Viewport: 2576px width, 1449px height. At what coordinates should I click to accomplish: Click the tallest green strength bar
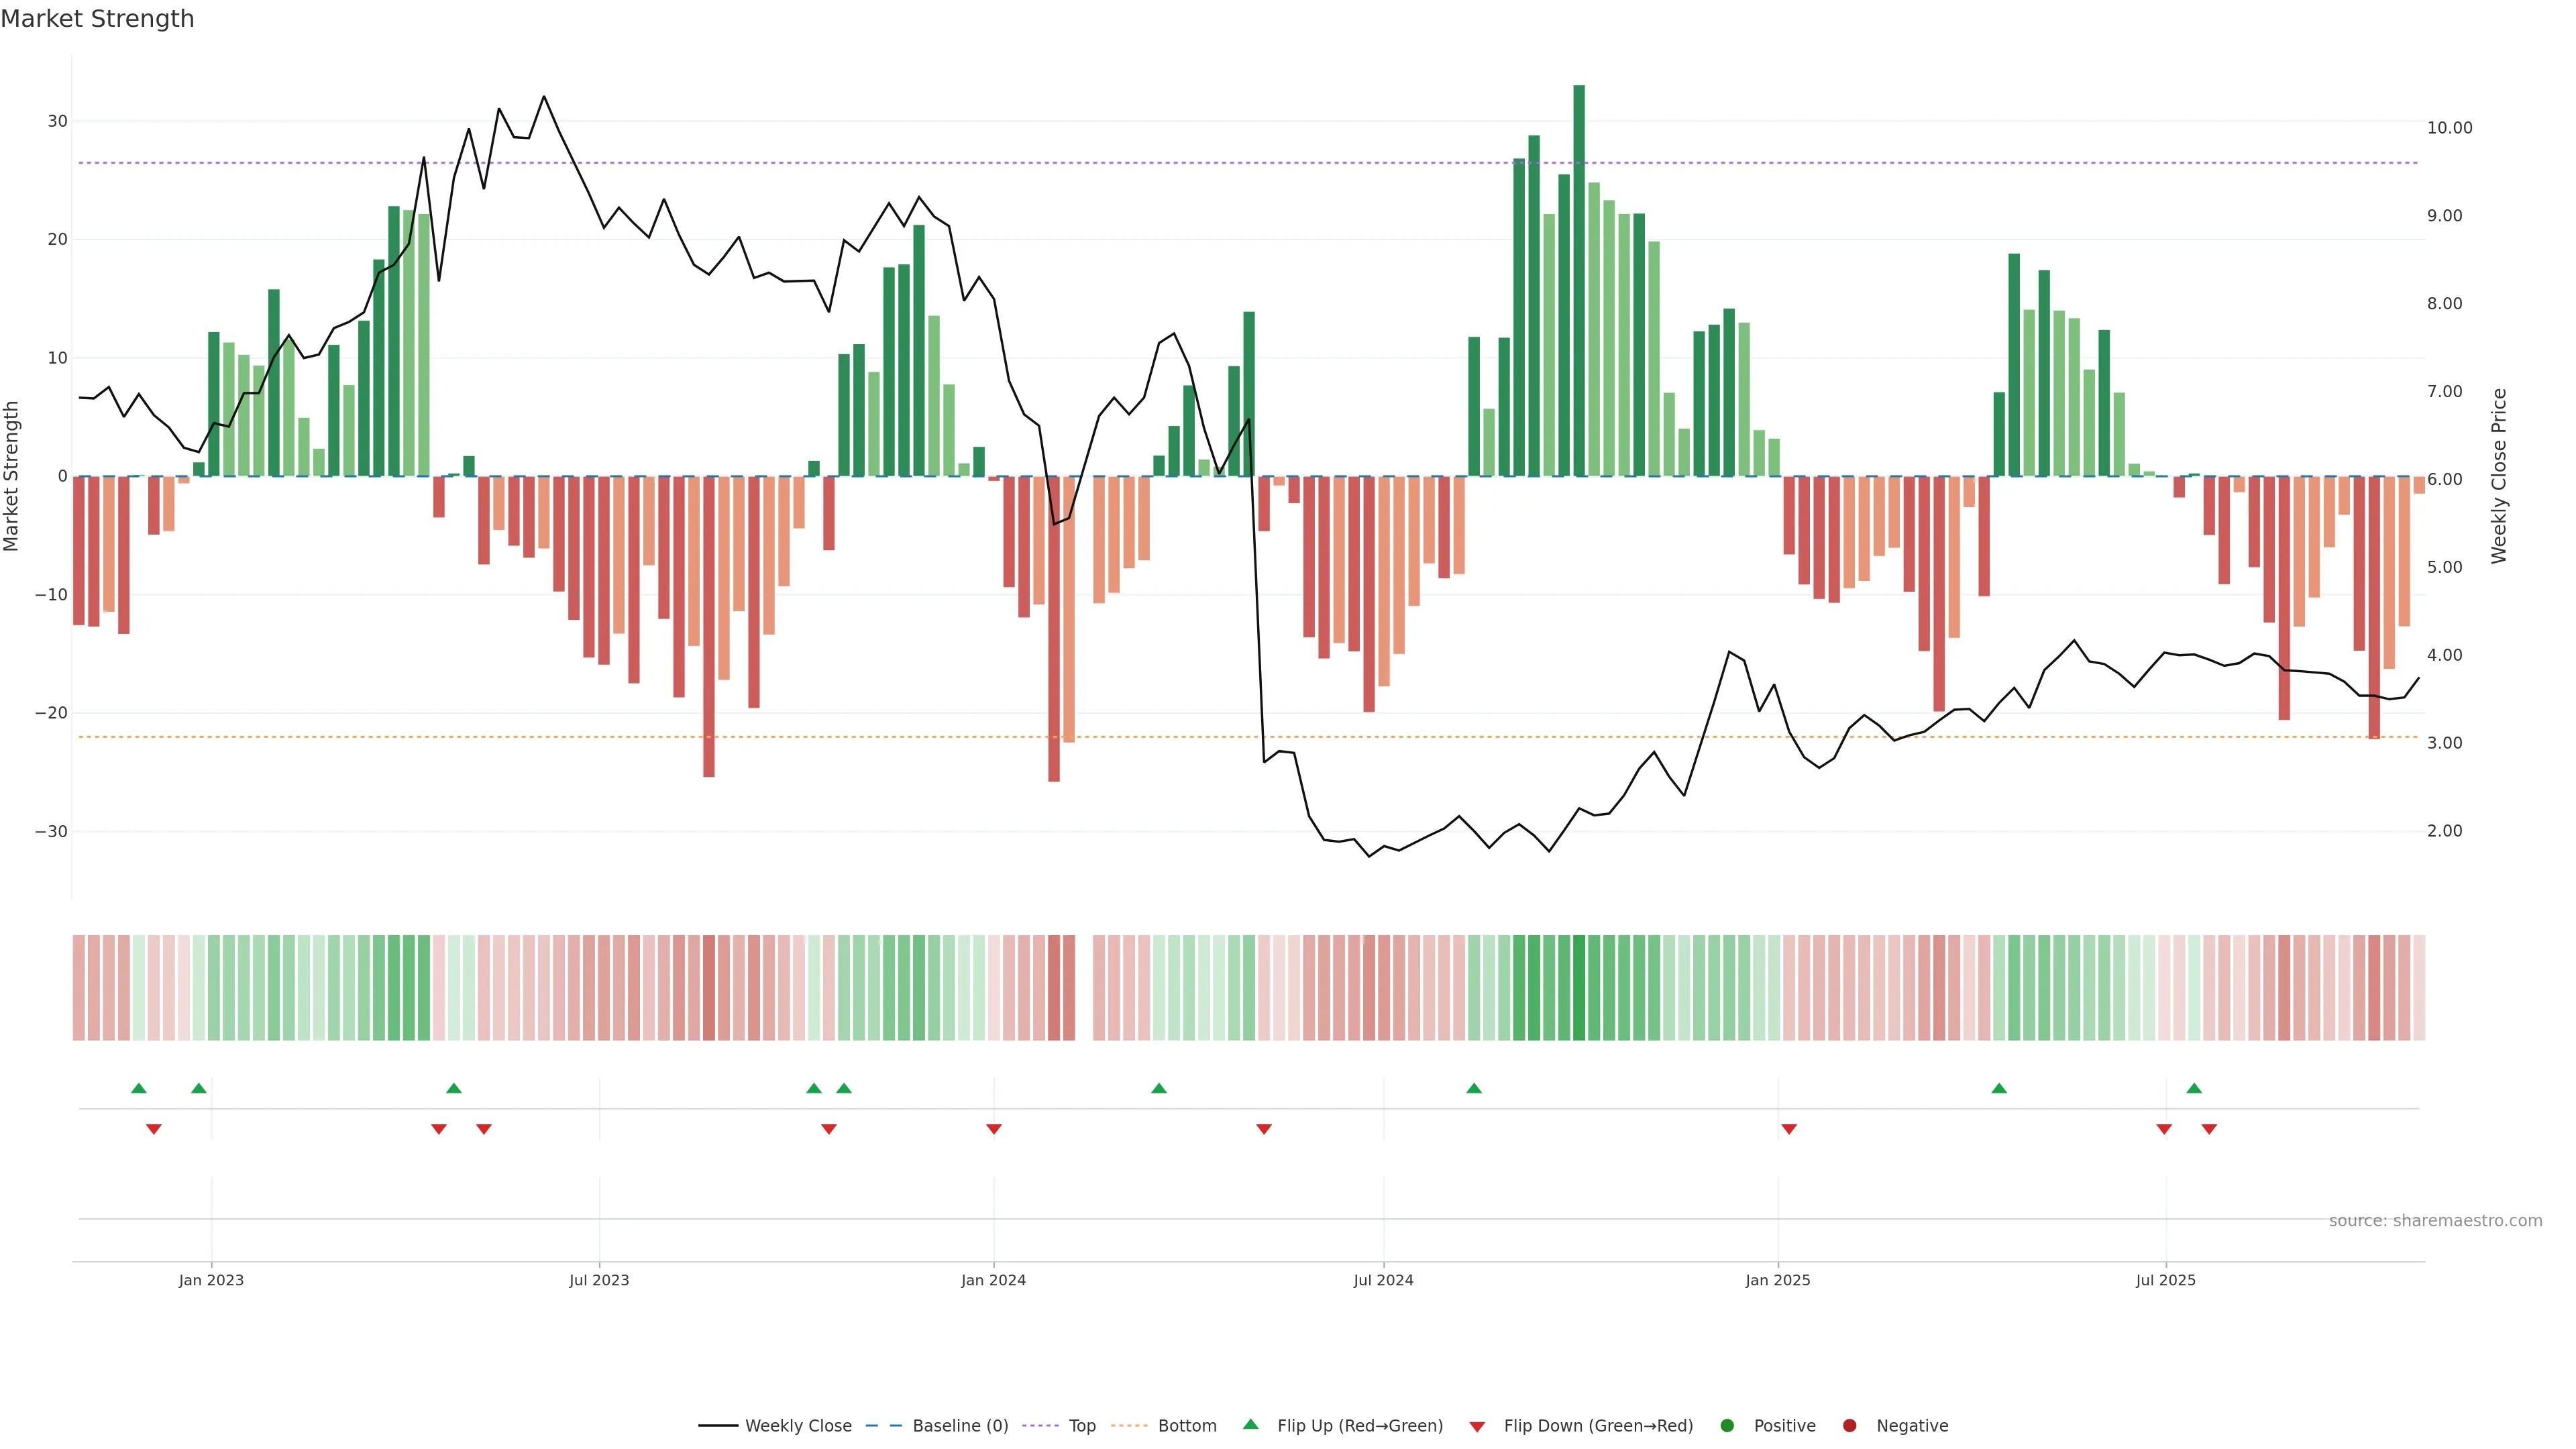[1579, 280]
